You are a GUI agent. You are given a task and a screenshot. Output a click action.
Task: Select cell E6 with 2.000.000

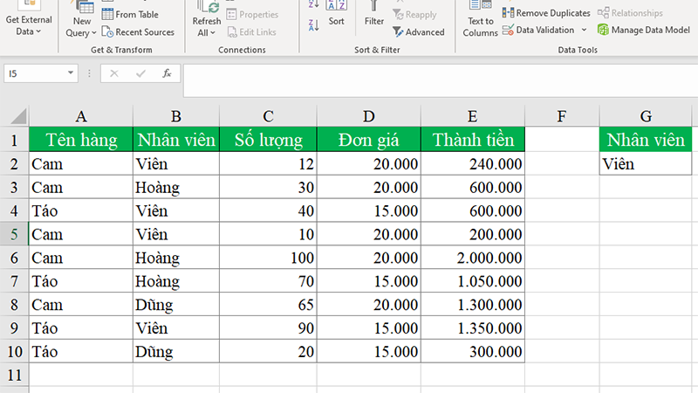[x=473, y=258]
